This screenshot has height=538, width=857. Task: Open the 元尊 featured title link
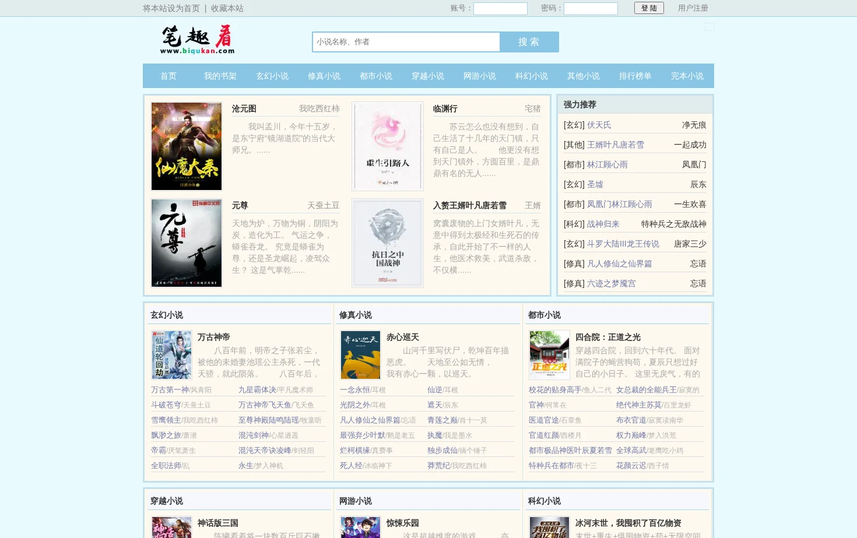coord(240,205)
